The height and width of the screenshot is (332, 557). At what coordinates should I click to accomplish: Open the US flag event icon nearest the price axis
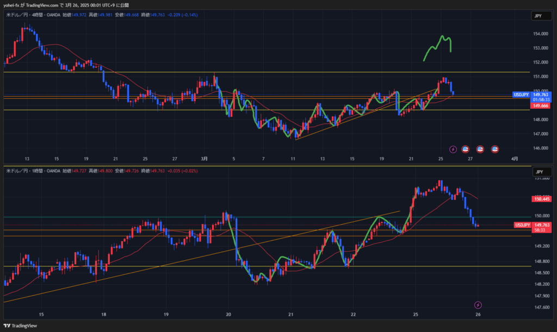(x=495, y=149)
